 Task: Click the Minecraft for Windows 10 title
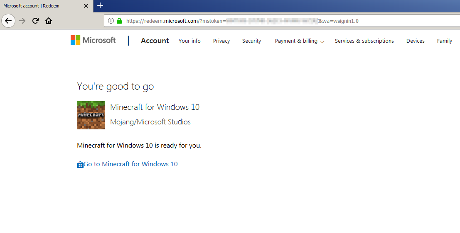click(155, 107)
